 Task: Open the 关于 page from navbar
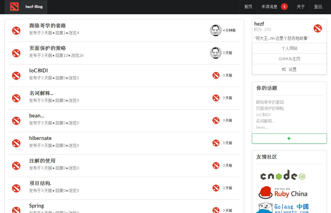click(301, 7)
